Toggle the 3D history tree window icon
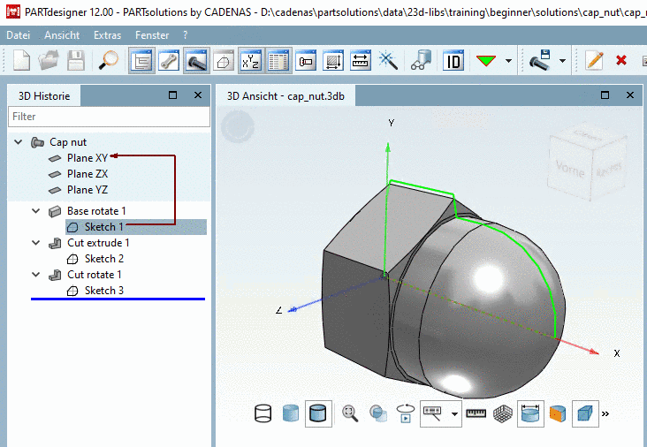 (141, 61)
